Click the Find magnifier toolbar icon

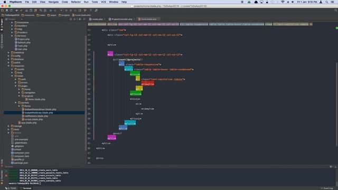41,11
